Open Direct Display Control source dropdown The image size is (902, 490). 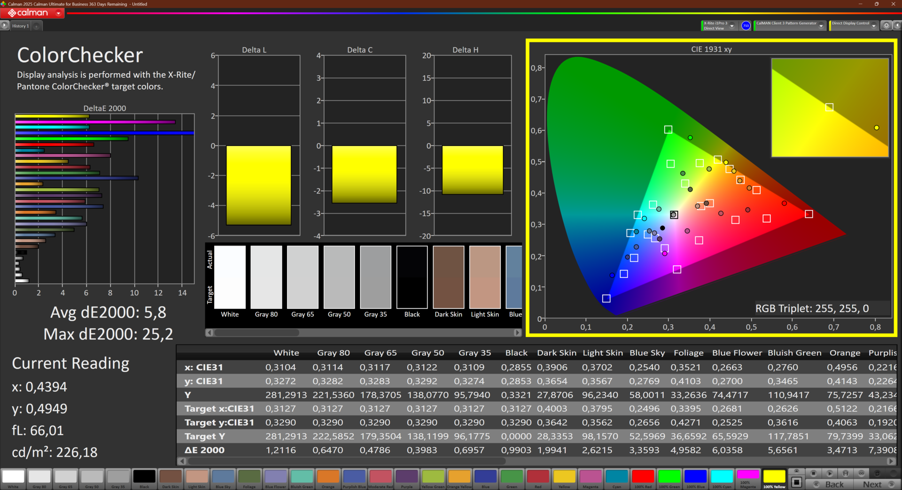[x=873, y=26]
